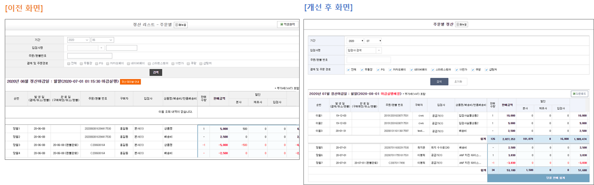Uncheck 스마트스토어 checkbox in 개선 후 화면
594x185 pixels.
coord(433,70)
